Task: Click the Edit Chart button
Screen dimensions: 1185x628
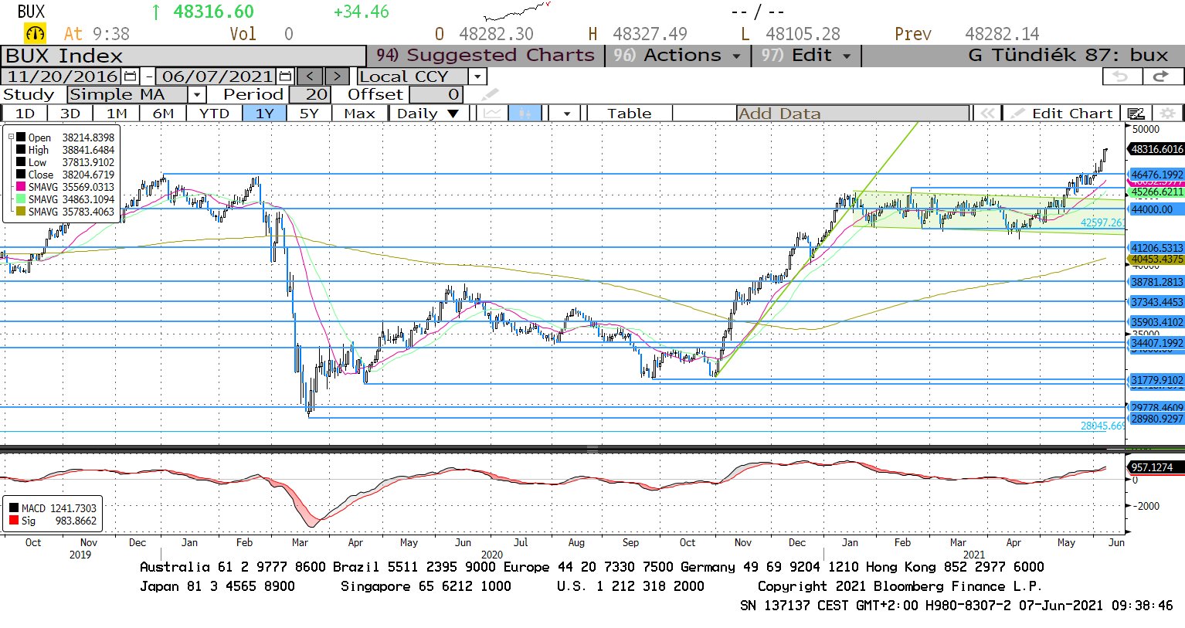Action: pos(1063,114)
